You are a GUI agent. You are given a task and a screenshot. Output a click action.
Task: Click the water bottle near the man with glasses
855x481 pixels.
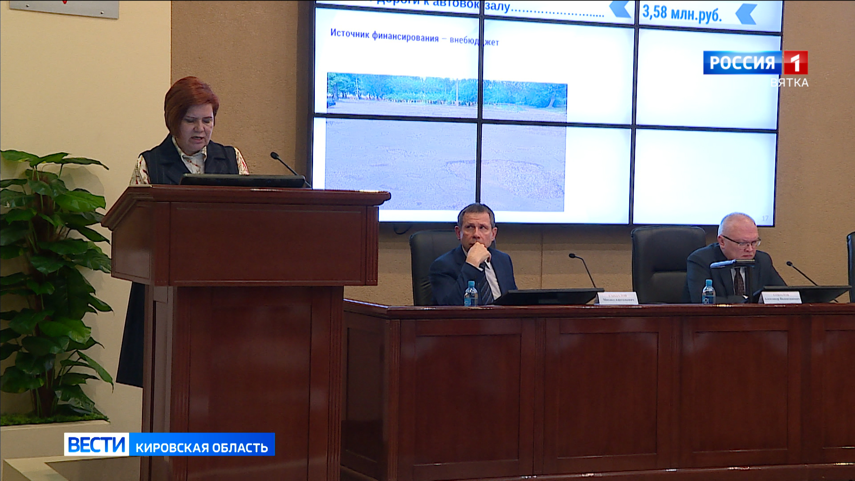[708, 292]
